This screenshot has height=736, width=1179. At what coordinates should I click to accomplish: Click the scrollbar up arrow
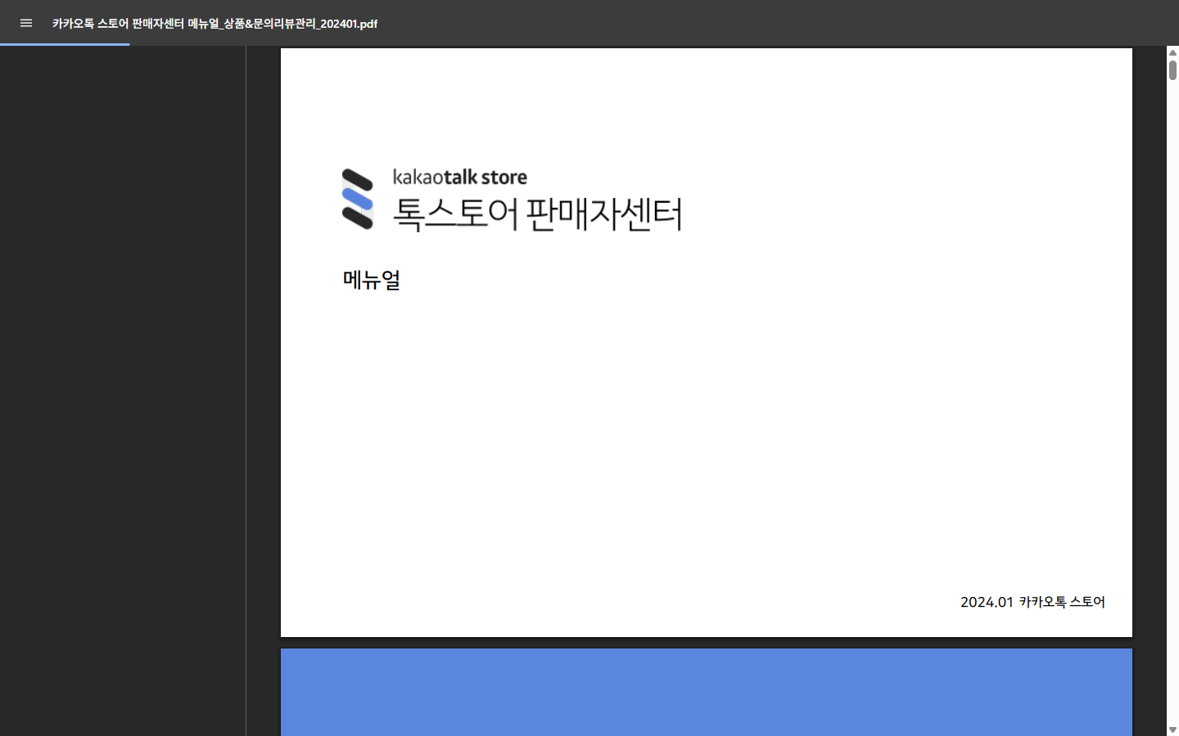tap(1172, 52)
